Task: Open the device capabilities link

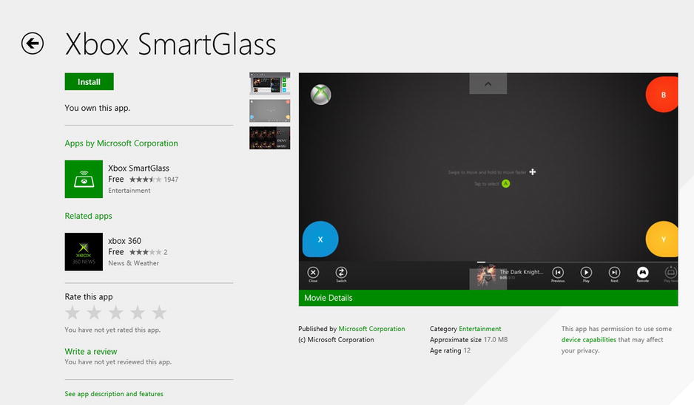Action: [589, 339]
